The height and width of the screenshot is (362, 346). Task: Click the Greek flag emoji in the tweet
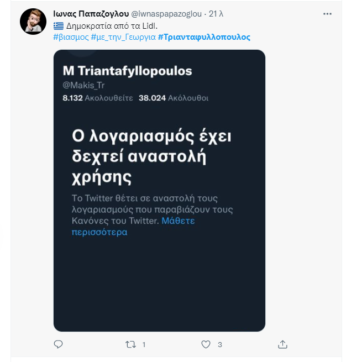(58, 25)
